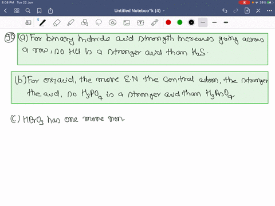The height and width of the screenshot is (206, 275).
Task: Go back using the back arrow
Action: [x=5, y=11]
